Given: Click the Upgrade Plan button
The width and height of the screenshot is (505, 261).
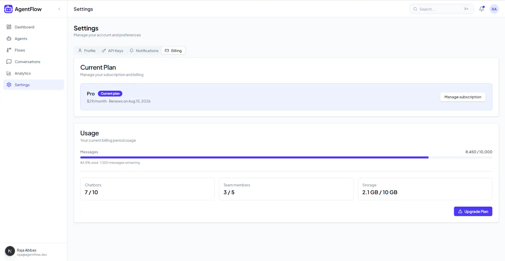Looking at the screenshot, I should 473,212.
